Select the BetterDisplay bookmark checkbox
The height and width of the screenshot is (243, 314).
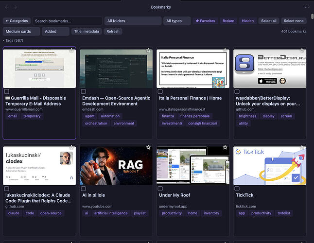click(237, 92)
